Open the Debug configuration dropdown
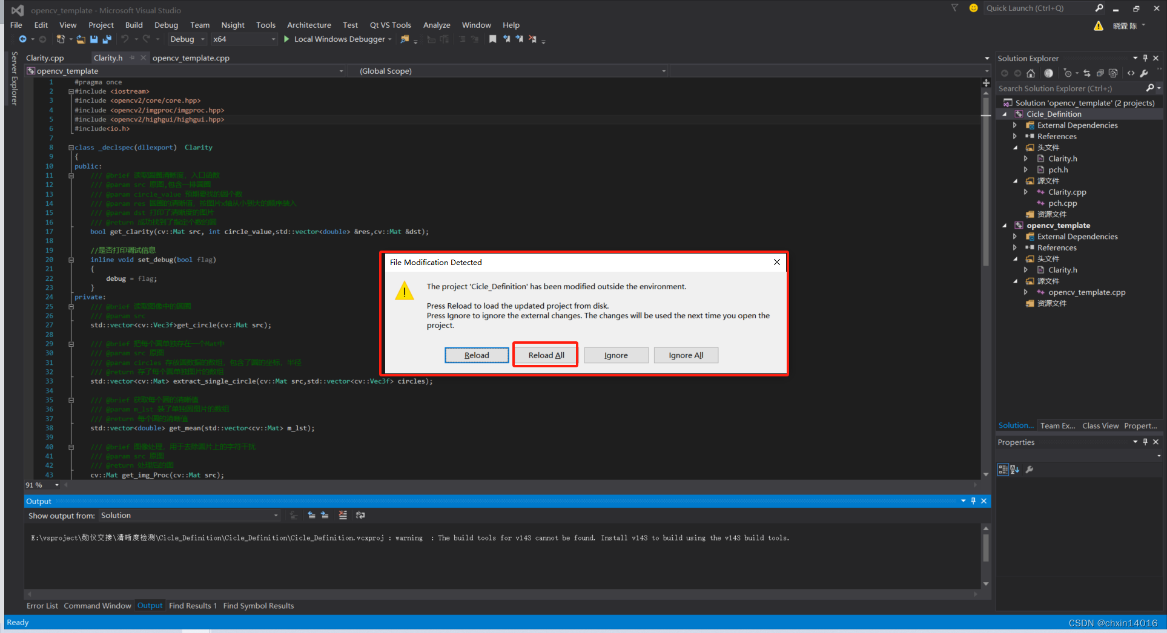1167x633 pixels. [x=204, y=39]
